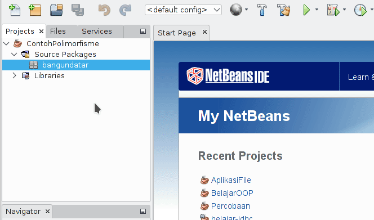This screenshot has width=374, height=220.
Task: Open the Debug Project dropdown arrow
Action: tap(344, 10)
